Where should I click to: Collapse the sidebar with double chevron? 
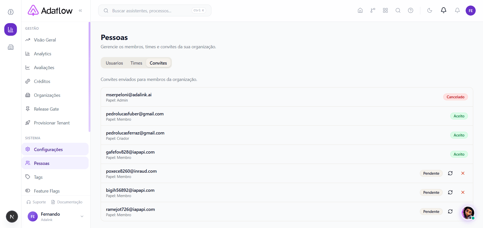click(x=80, y=11)
